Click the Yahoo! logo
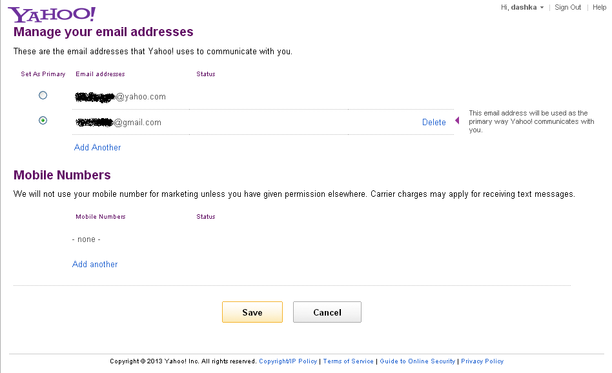 (52, 14)
